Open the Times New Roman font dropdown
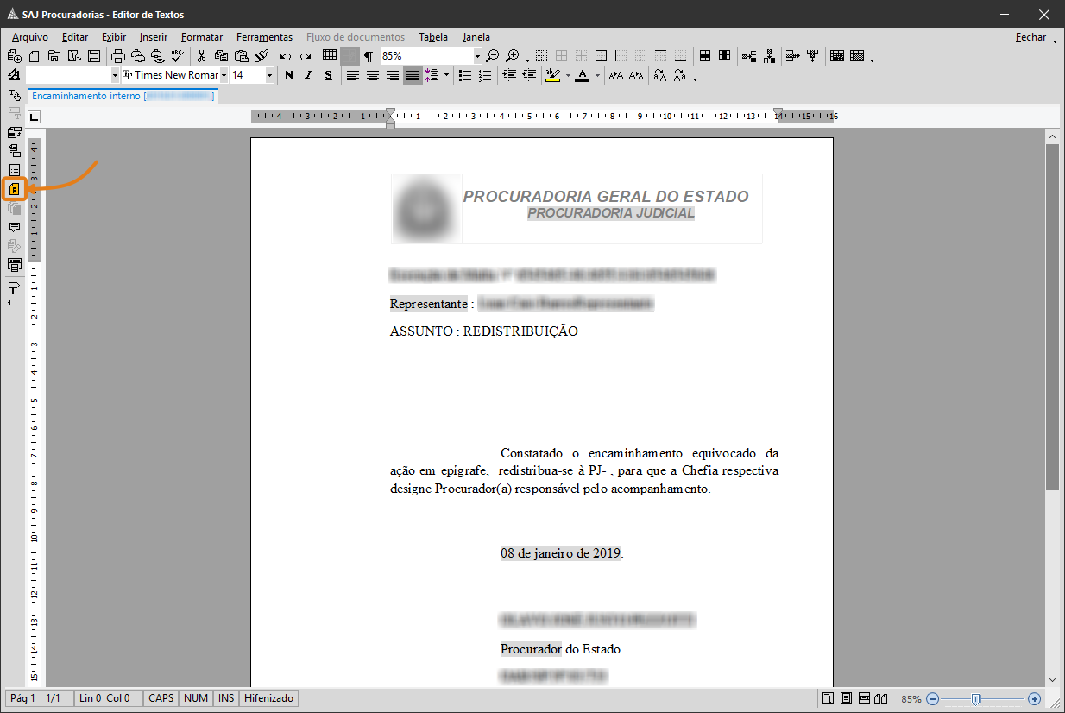Screen dimensions: 1065x713 coord(224,75)
